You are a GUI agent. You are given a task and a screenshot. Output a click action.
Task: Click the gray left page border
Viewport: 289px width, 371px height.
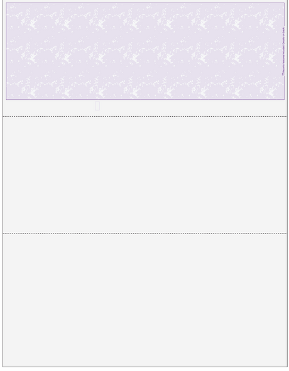(x=3, y=185)
